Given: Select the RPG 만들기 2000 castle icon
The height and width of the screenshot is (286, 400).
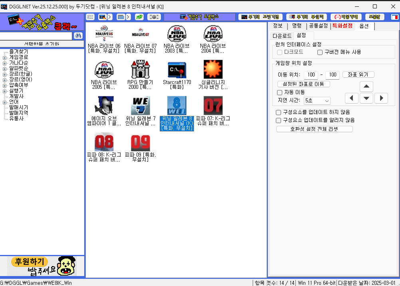Looking at the screenshot, I should tap(140, 69).
